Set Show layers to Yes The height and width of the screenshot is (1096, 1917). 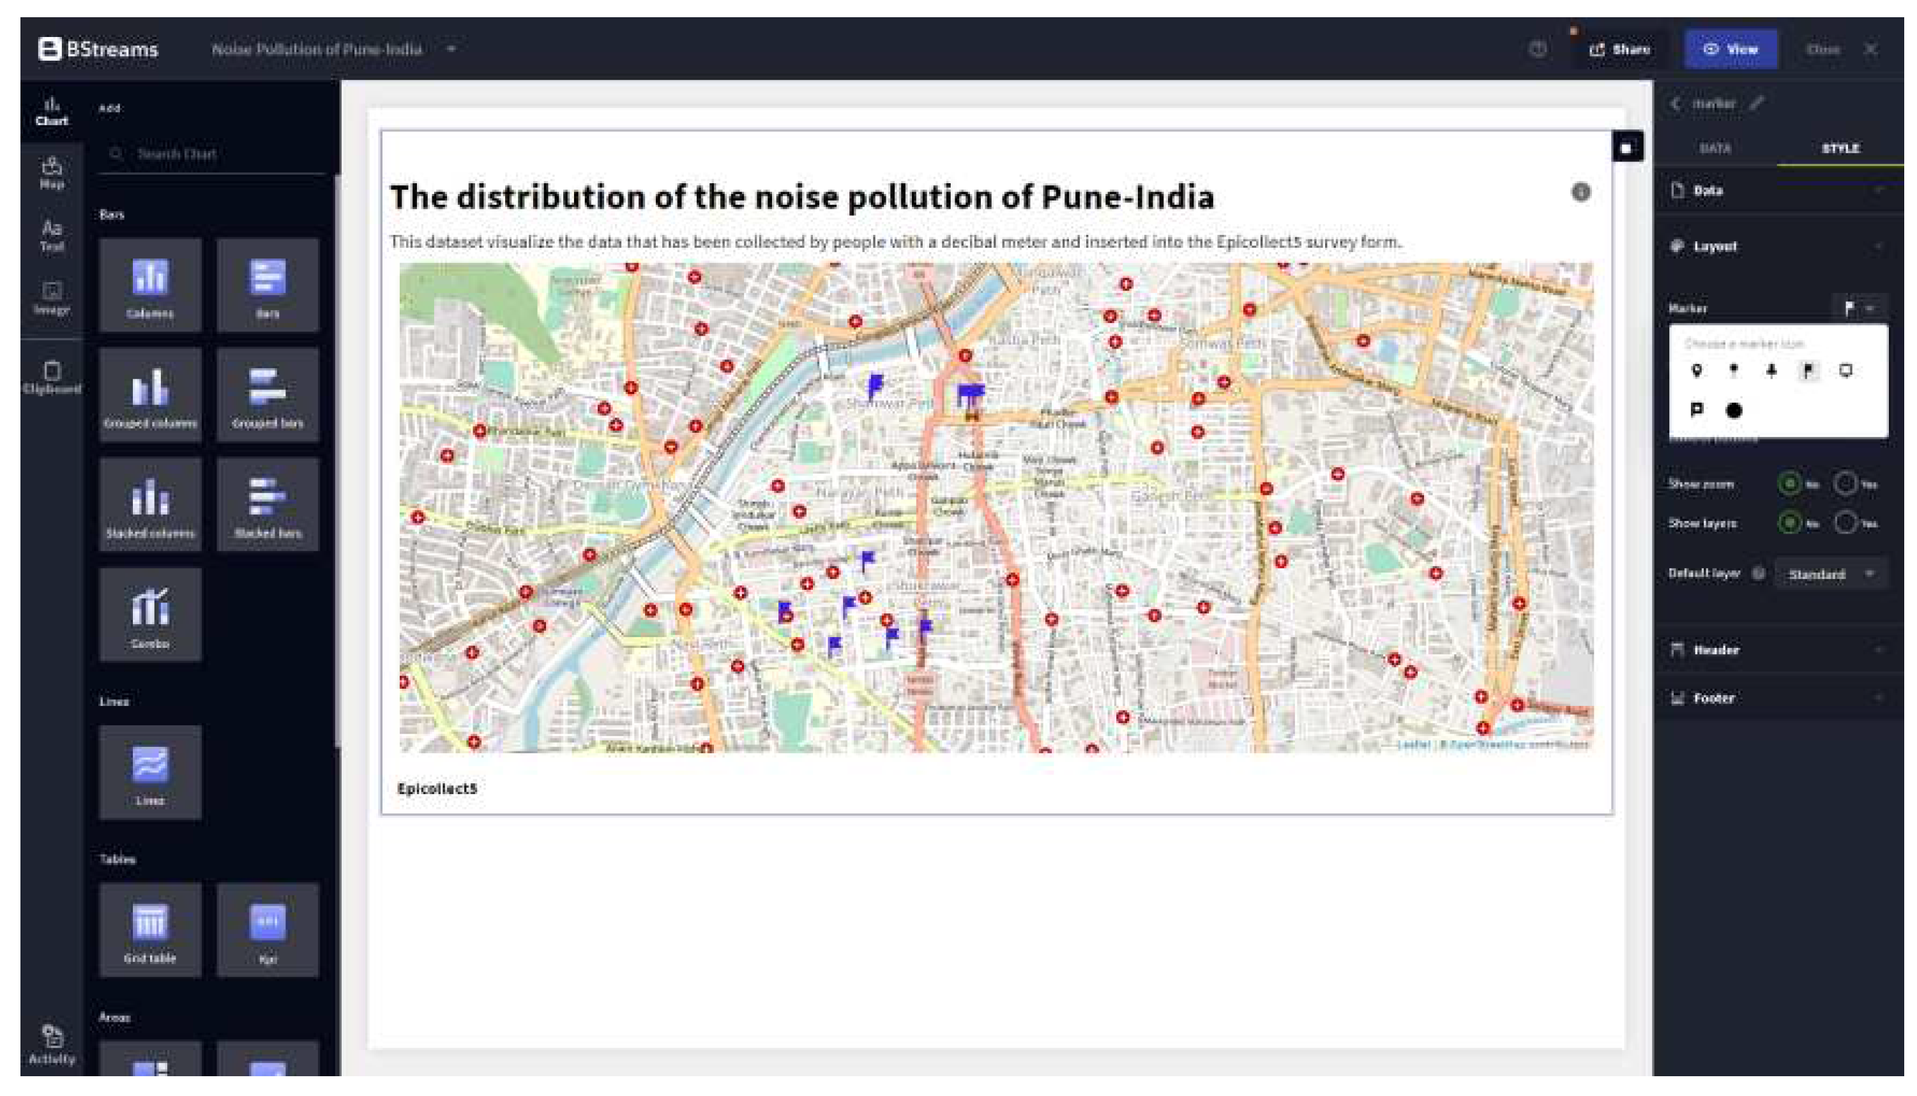pyautogui.click(x=1845, y=522)
